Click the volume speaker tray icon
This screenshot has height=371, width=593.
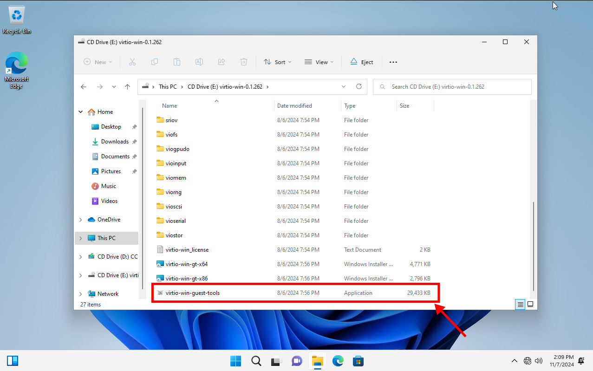pyautogui.click(x=539, y=361)
